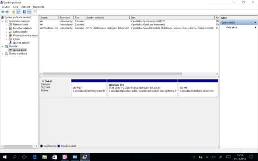Open taskbar search magnifier
Viewport: 258px width, 161px height.
point(14,157)
